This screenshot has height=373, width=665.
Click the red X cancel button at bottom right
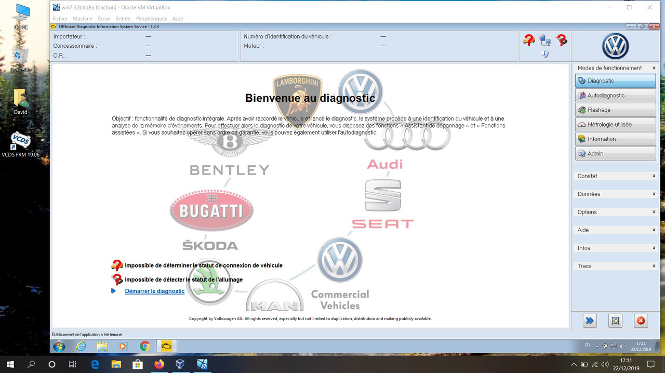tap(641, 321)
